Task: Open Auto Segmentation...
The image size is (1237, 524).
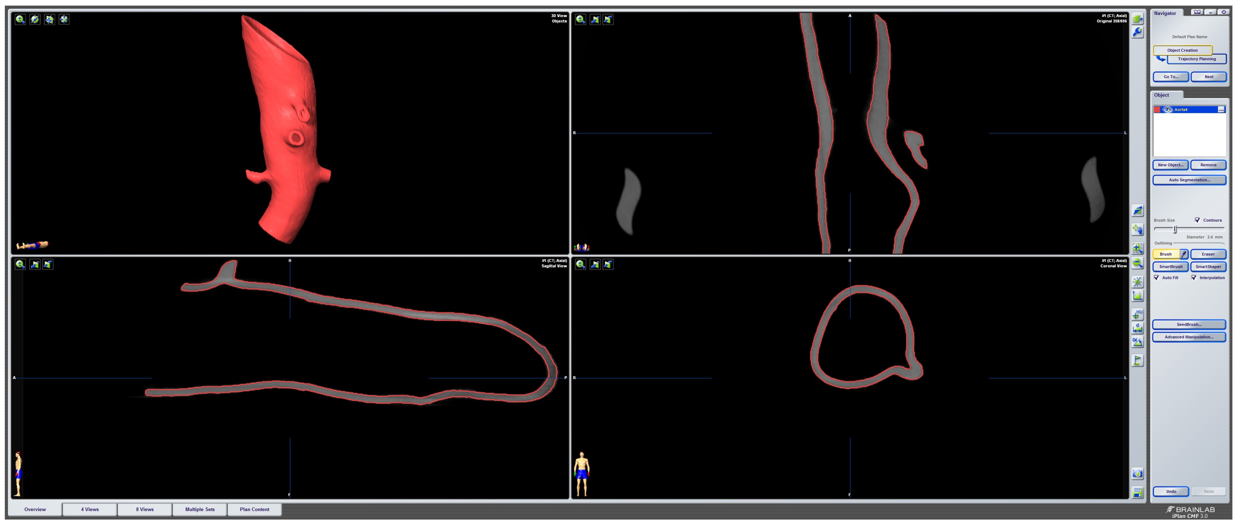Action: click(1189, 180)
